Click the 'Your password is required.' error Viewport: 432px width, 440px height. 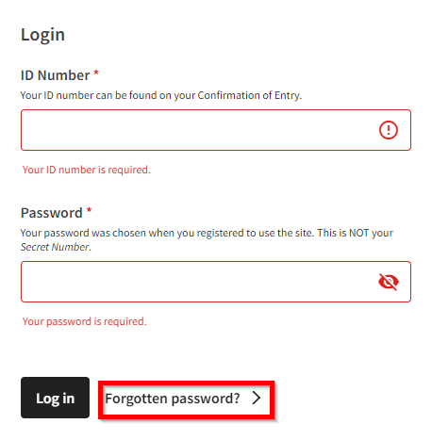tap(85, 321)
